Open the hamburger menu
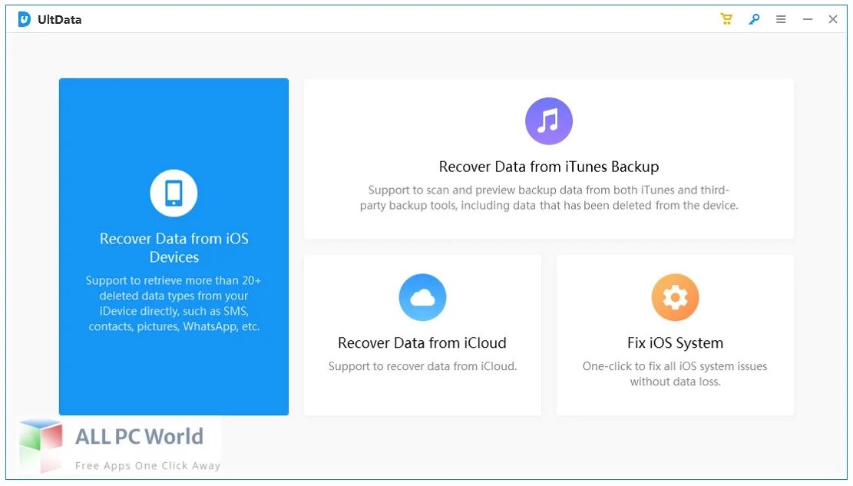Screen dimensions: 853x486 [781, 19]
